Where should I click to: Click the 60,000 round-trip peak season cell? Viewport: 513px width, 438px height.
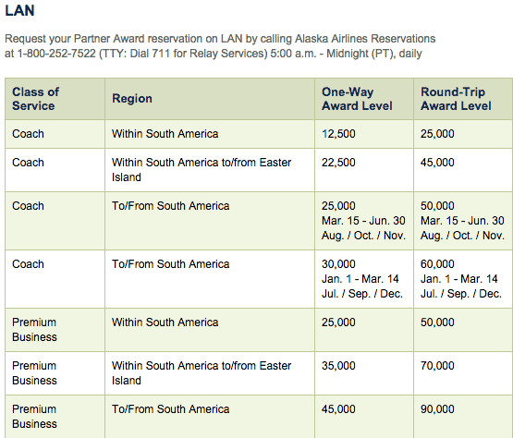(x=463, y=279)
